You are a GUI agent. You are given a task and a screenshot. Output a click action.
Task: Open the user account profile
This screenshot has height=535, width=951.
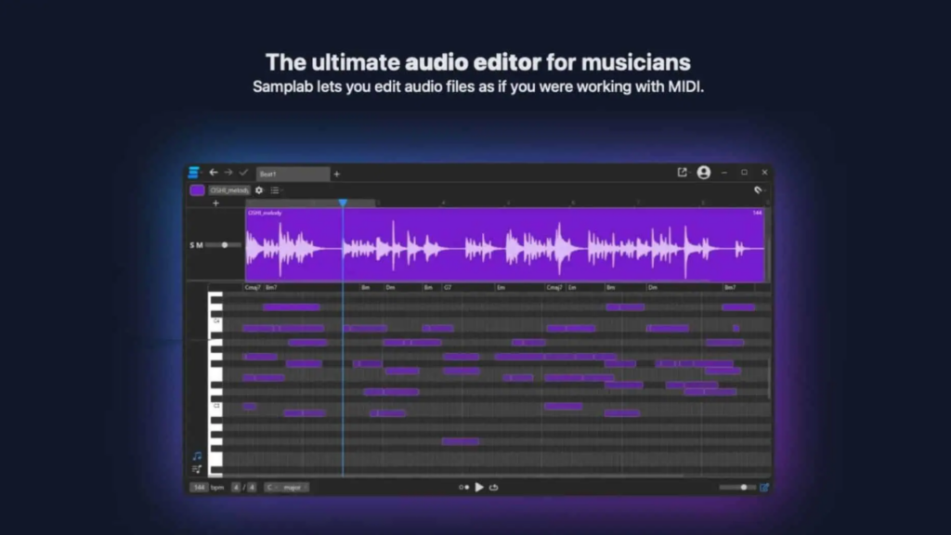pos(704,173)
